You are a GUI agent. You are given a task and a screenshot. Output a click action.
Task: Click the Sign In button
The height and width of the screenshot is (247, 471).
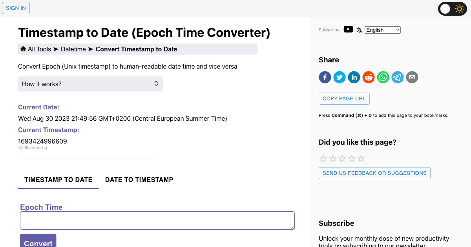(x=16, y=8)
